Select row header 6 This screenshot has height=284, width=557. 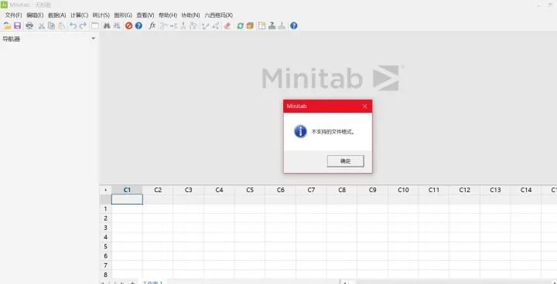coord(105,255)
